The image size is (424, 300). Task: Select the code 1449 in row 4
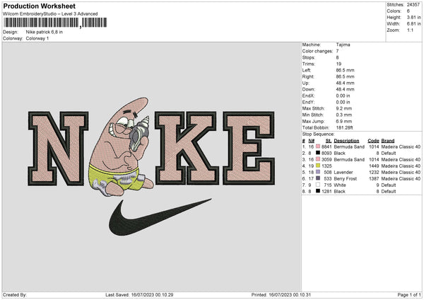pos(374,166)
